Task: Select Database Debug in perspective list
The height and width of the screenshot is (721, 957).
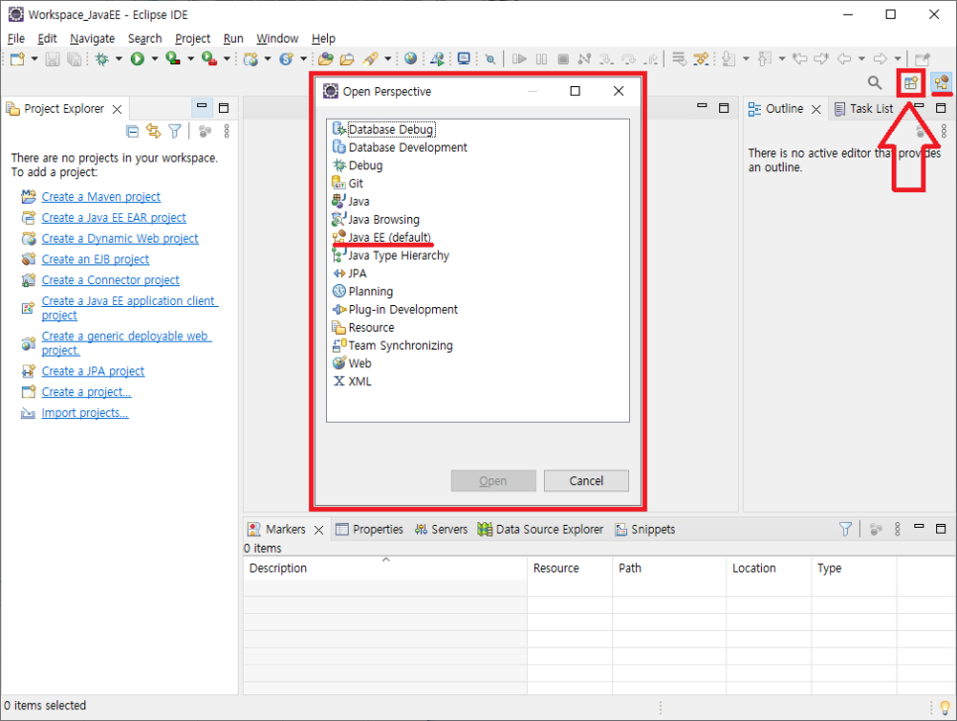Action: pos(383,130)
